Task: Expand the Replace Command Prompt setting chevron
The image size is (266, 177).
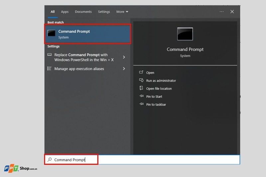Action: point(124,57)
